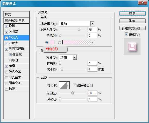The height and width of the screenshot is (123, 149).
Task: Select the solid color radio button
Action: (47, 42)
